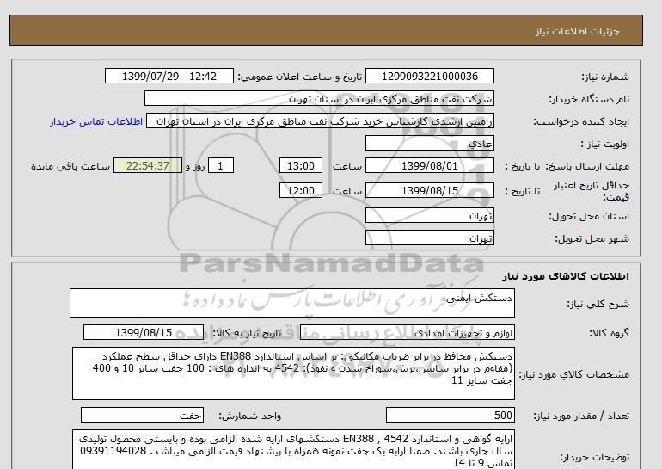The width and height of the screenshot is (662, 469).
Task: Click the اولویت نیاز label
Action: pos(605,144)
